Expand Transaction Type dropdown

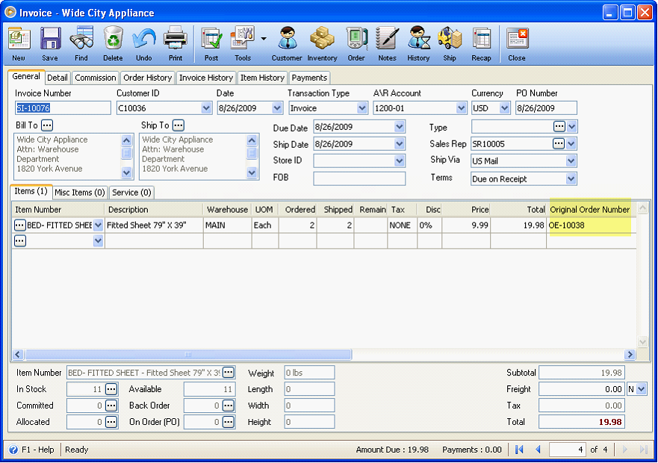click(362, 108)
